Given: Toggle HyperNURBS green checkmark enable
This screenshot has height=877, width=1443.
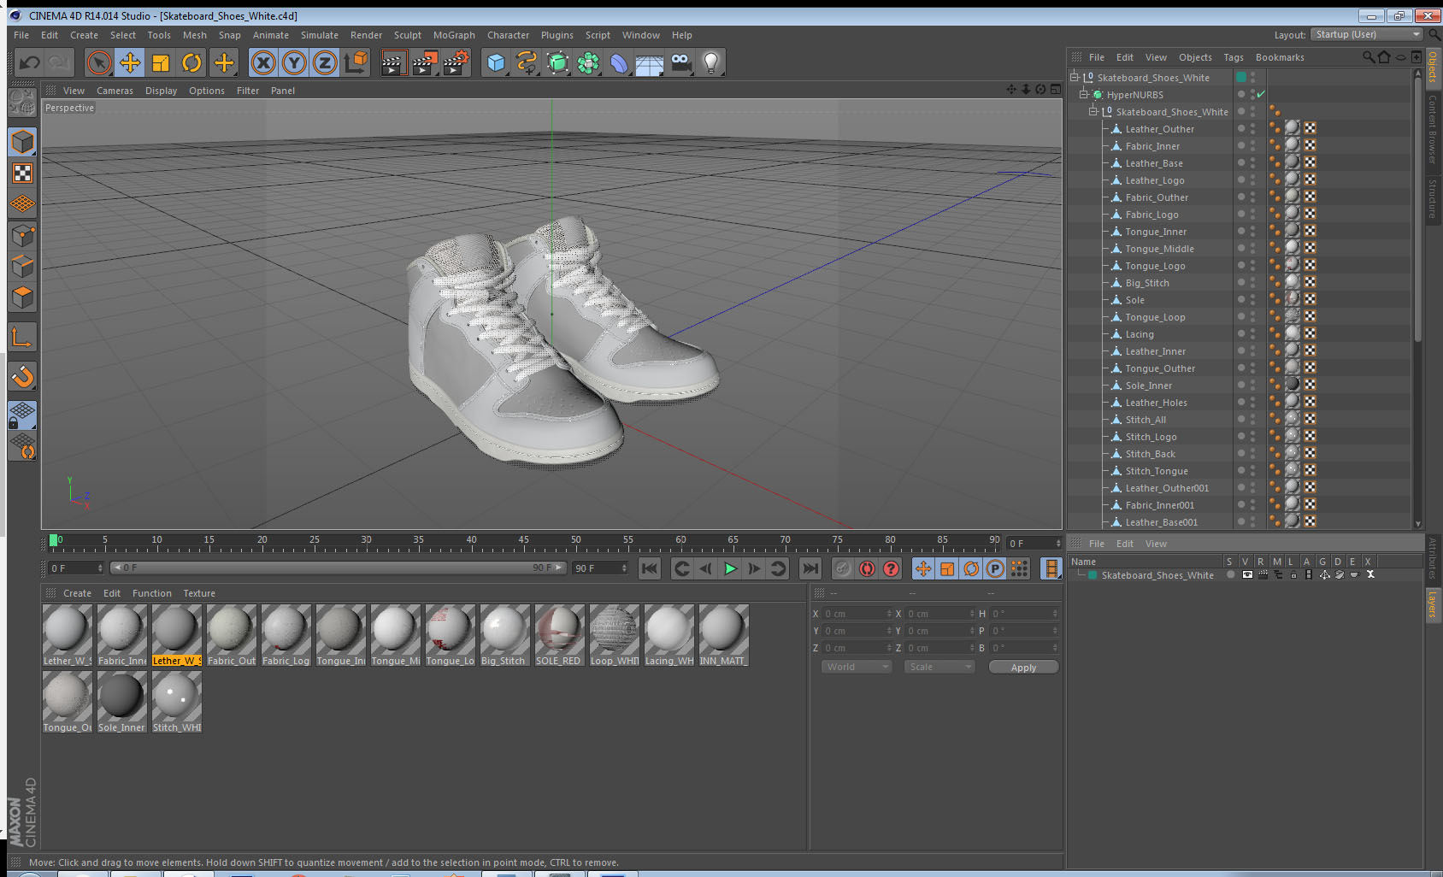Looking at the screenshot, I should click(1261, 94).
